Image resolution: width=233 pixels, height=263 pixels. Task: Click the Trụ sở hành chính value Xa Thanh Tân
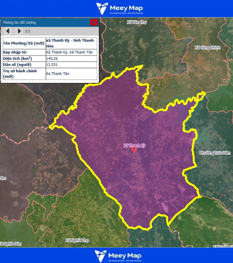click(71, 74)
